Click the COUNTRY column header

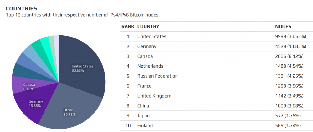[x=148, y=26]
